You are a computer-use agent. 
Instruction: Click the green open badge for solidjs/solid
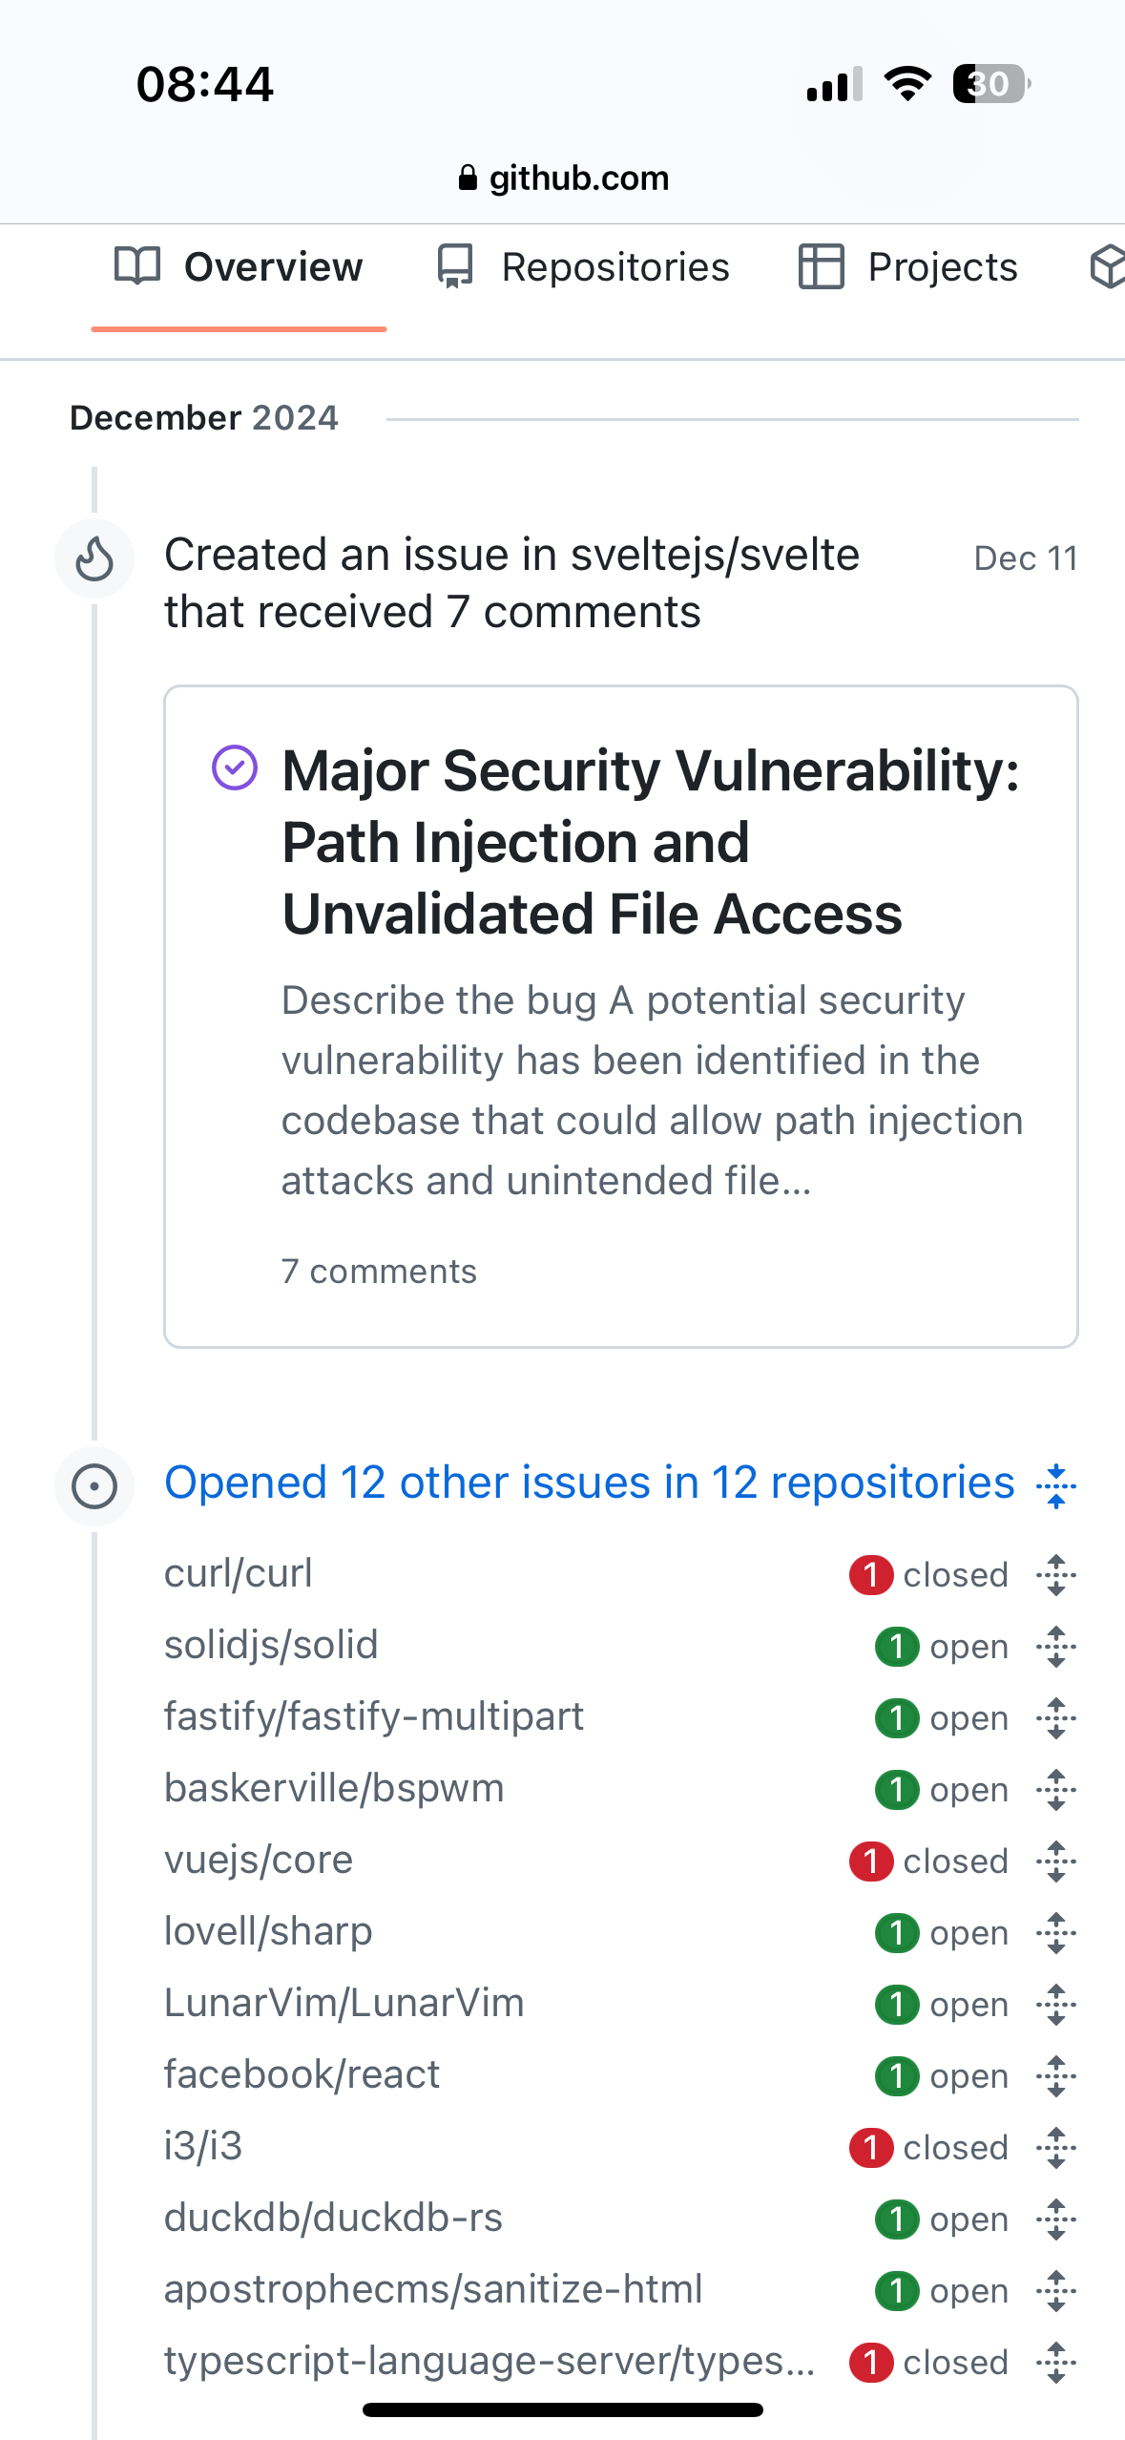pos(897,1647)
